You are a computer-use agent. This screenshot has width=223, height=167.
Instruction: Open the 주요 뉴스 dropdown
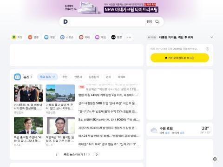pos(47,77)
